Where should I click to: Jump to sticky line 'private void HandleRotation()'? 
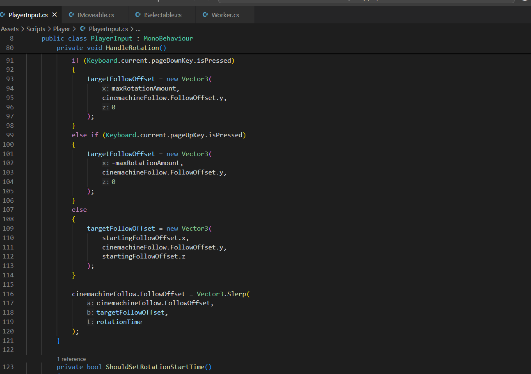111,48
